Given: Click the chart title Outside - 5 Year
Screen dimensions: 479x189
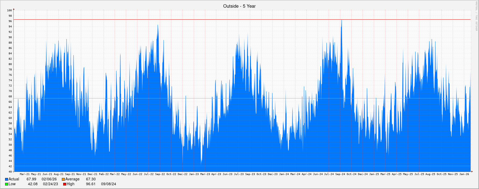Looking at the screenshot, I should point(239,6).
